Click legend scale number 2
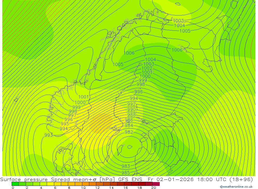 click(x=27, y=188)
